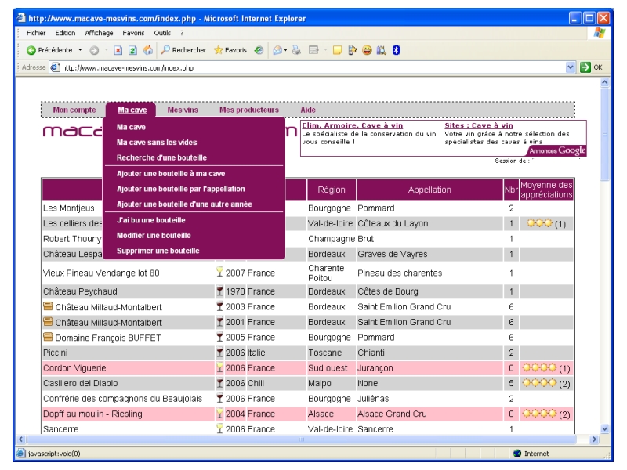Stop loading the page
627x470 pixels.
pyautogui.click(x=118, y=50)
